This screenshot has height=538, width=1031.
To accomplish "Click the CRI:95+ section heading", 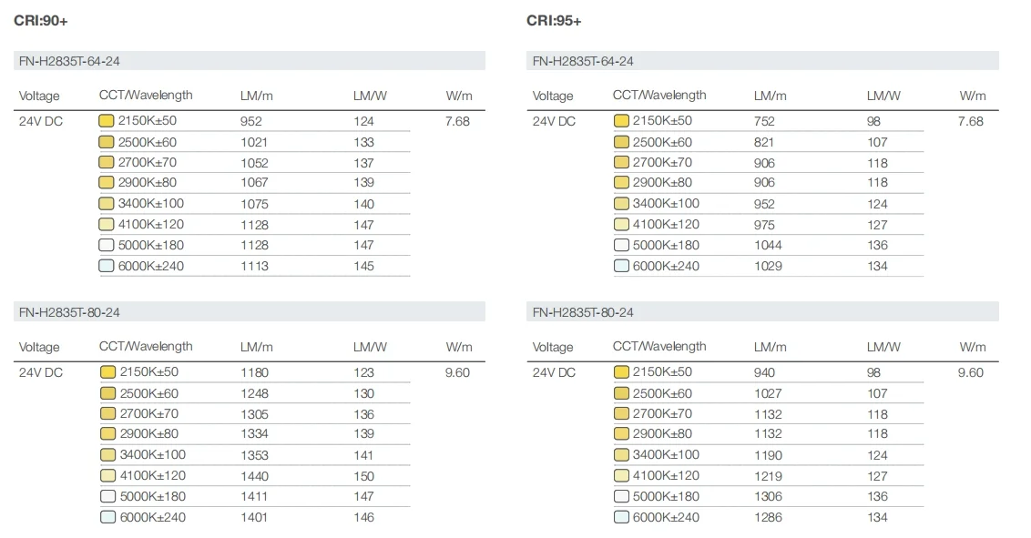I will [x=554, y=20].
